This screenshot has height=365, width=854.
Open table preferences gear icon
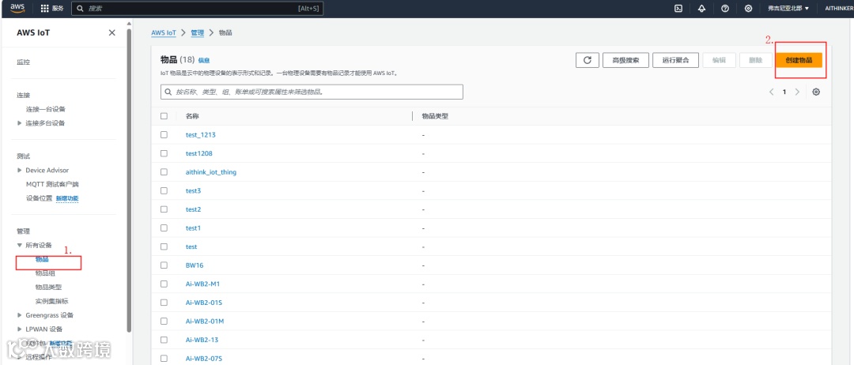pos(816,92)
